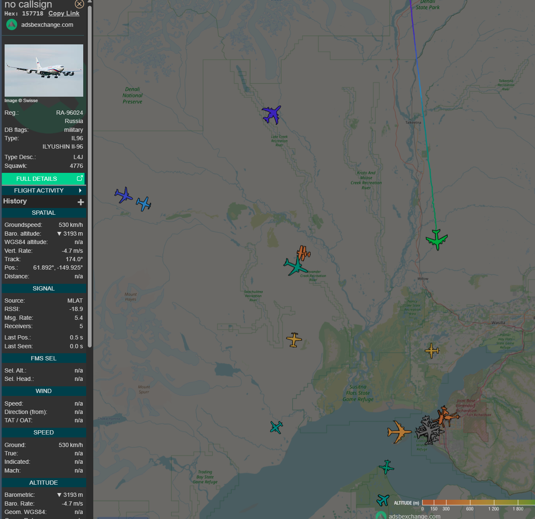Click the Baro. altitude 3193 m value
Image resolution: width=535 pixels, height=519 pixels.
point(70,234)
